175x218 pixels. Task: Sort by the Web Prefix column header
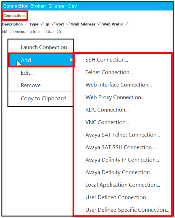pos(112,24)
